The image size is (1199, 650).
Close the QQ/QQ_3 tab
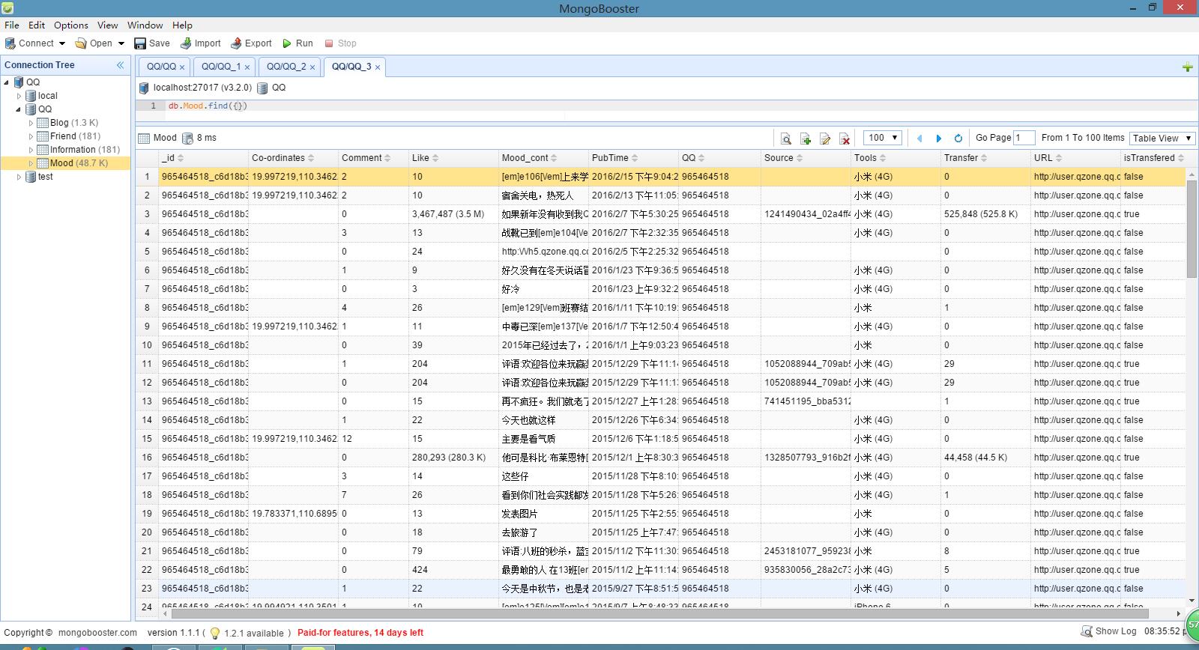pos(378,67)
